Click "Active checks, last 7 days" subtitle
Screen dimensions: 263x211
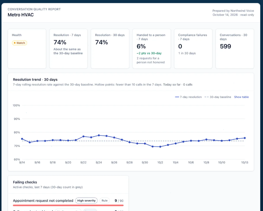(48, 187)
